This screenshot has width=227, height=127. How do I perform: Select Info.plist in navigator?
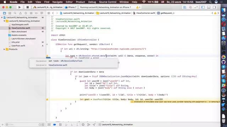(16, 42)
